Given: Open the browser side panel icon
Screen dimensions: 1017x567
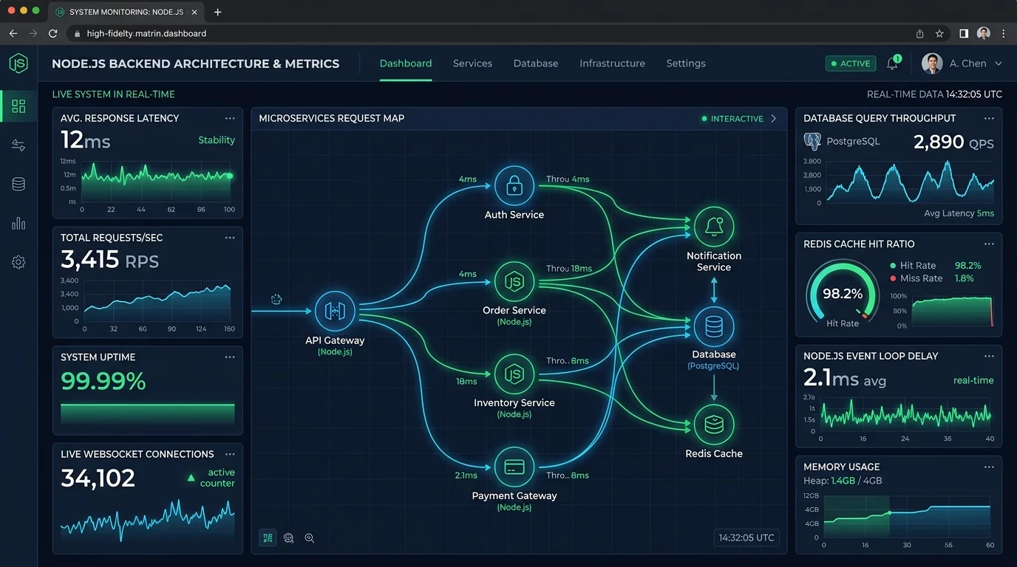Looking at the screenshot, I should (964, 33).
